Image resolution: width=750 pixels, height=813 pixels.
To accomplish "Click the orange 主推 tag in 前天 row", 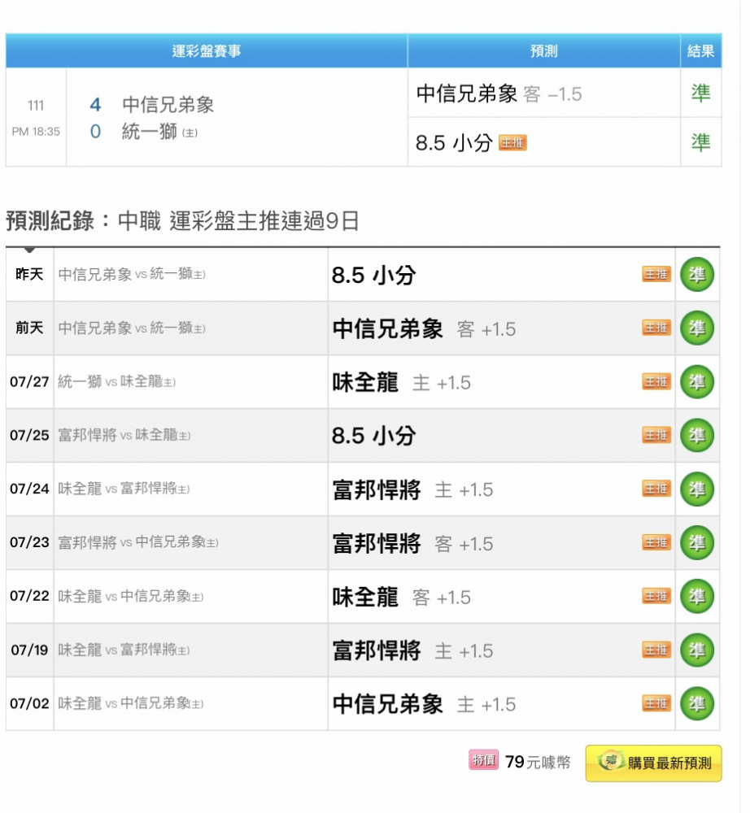I will [656, 328].
